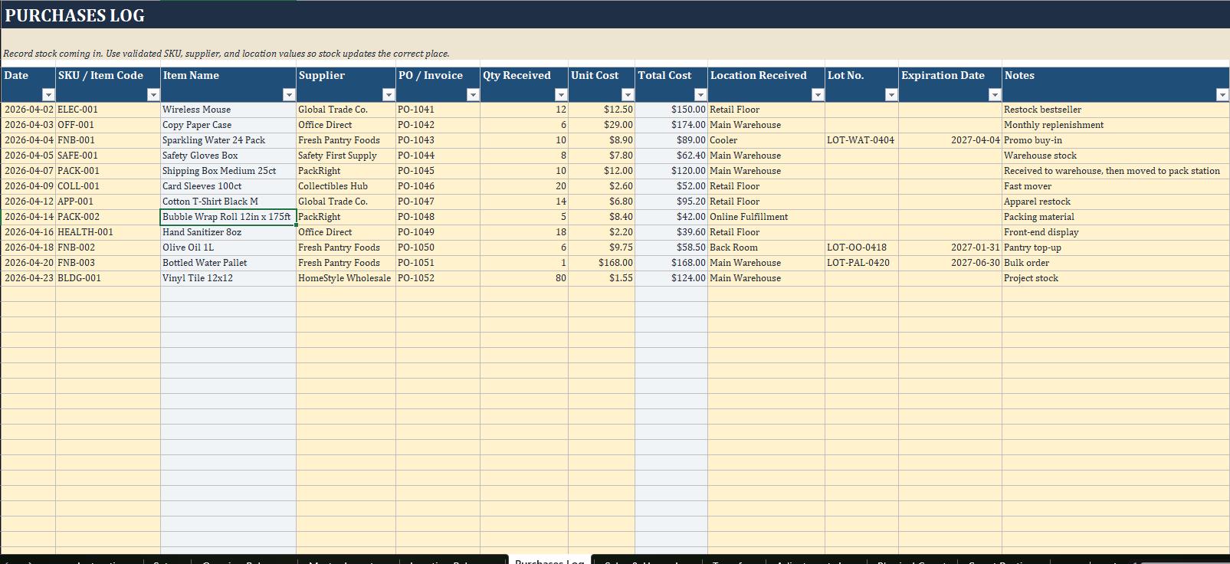
Task: Select the BLDG-001 SKU cell
Action: pos(108,278)
